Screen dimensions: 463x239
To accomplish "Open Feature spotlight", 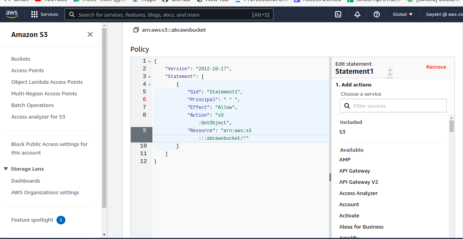I will [x=32, y=220].
